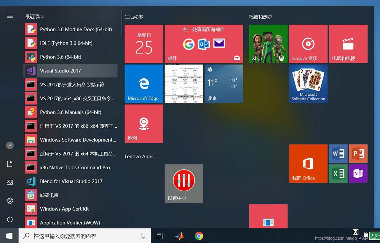Open the power options button
Viewport: 380px width, 243px height.
click(x=10, y=219)
